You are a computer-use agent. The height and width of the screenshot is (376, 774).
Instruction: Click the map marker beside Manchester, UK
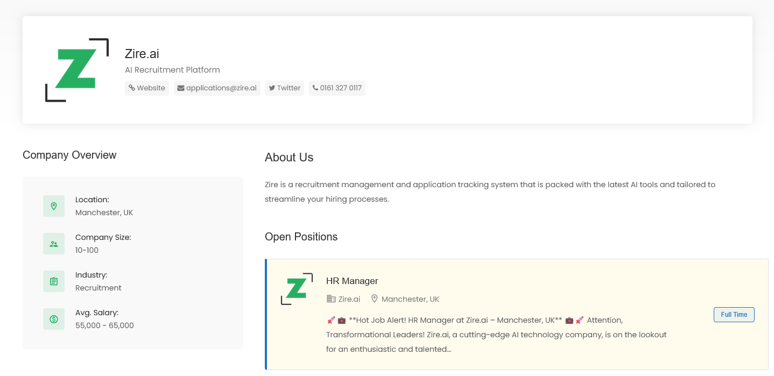tap(375, 299)
